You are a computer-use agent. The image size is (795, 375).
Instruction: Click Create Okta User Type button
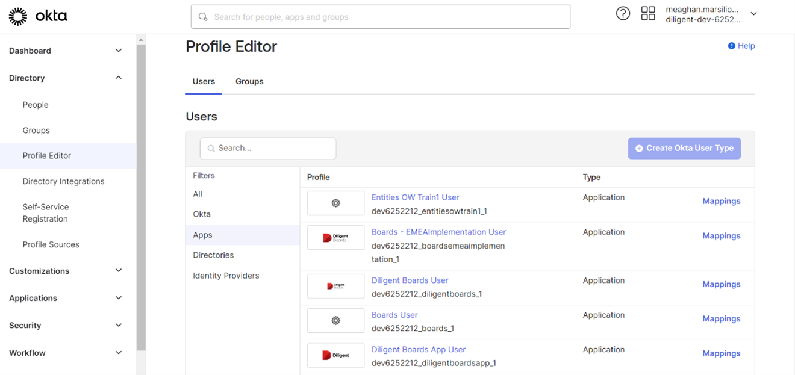click(684, 148)
